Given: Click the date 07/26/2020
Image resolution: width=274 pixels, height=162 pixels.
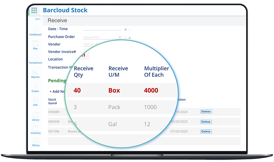Looking at the screenshot, I should 179,131.
